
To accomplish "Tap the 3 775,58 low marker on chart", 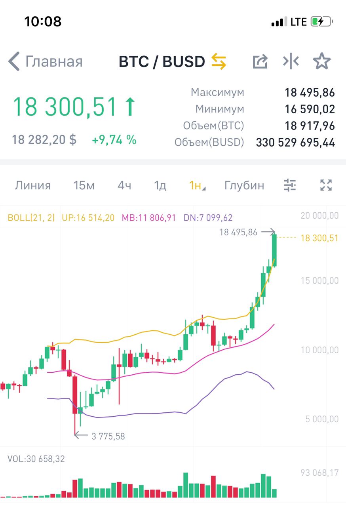I will pos(108,436).
